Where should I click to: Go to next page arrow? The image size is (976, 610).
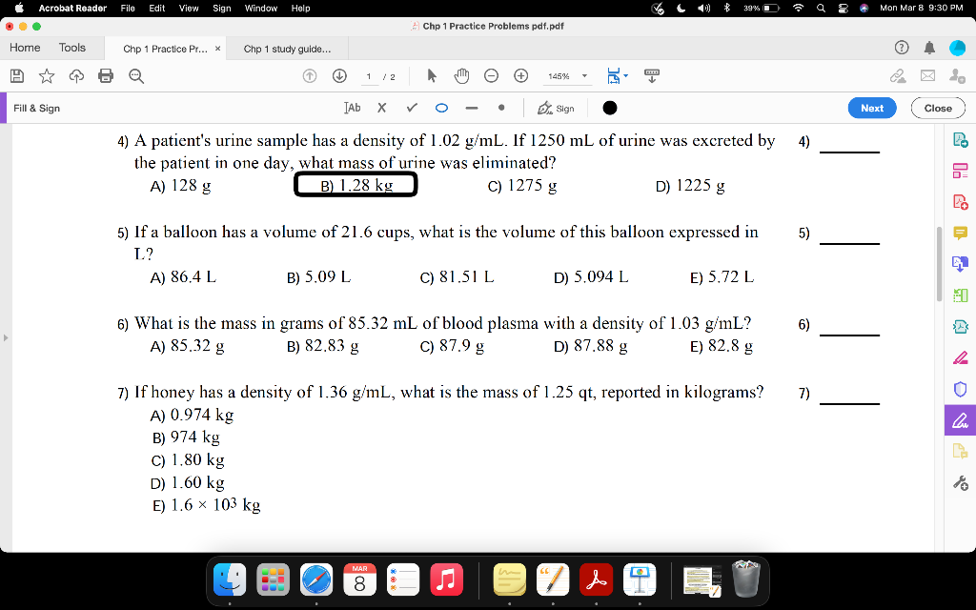click(339, 76)
